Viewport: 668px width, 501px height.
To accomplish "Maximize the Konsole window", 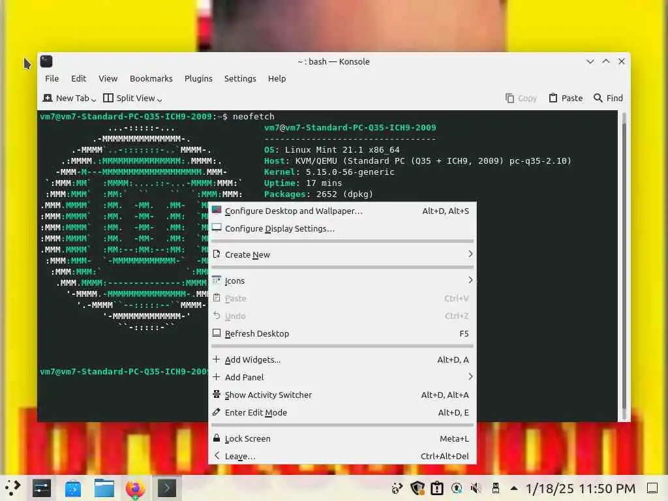I will click(x=606, y=61).
